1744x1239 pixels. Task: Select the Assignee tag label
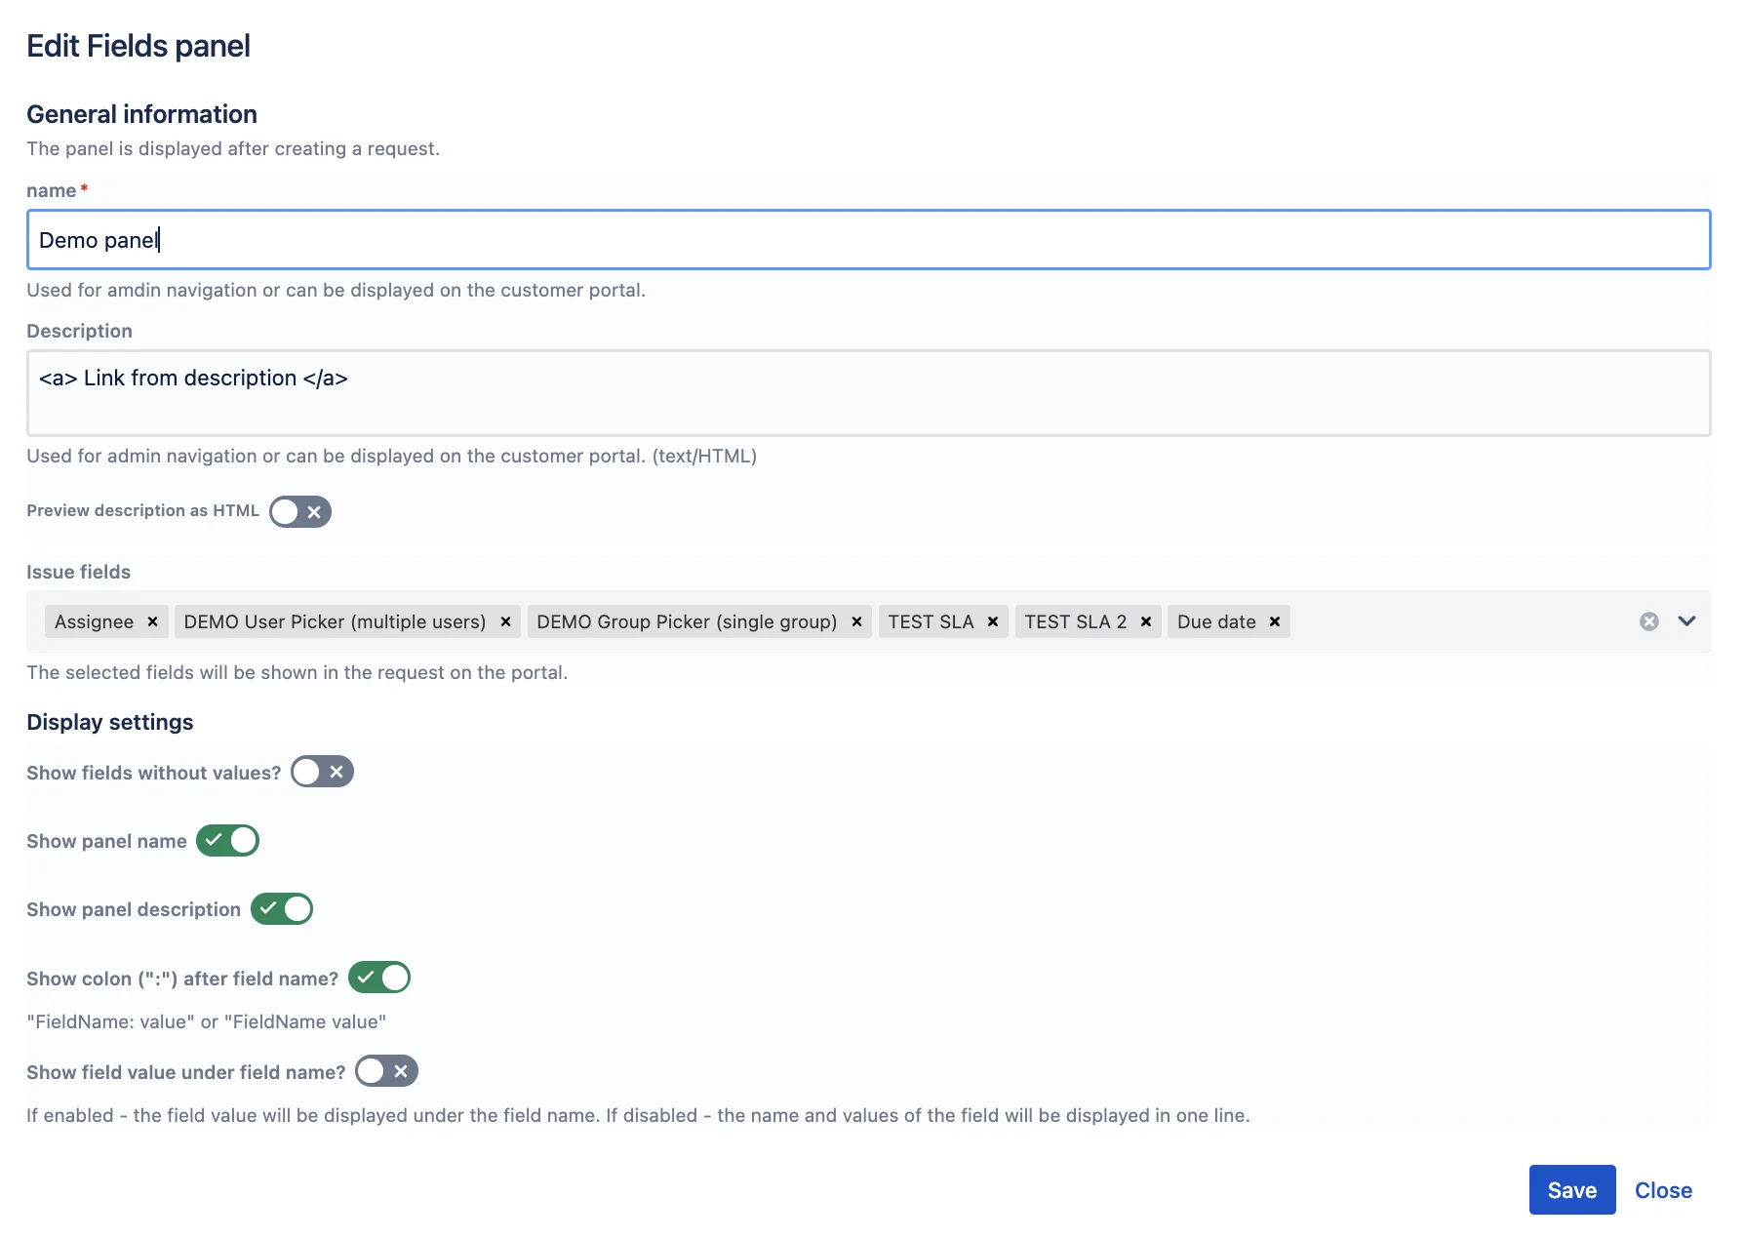coord(94,621)
